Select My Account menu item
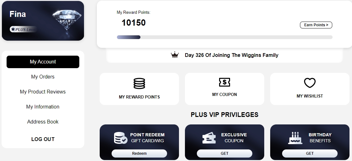This screenshot has height=161, width=352. (x=43, y=62)
